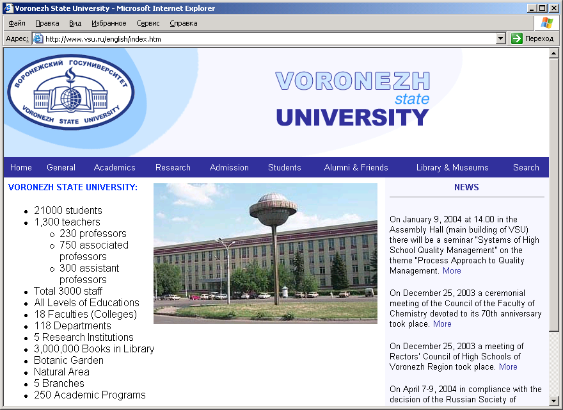Open the Файл menu
563x410 pixels.
[17, 23]
